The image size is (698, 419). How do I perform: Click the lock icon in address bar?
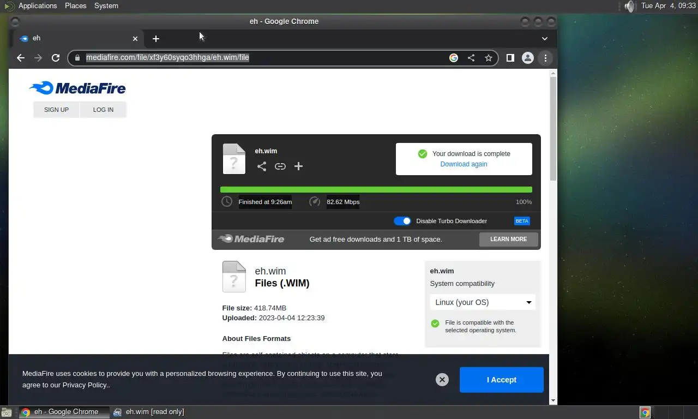click(77, 58)
